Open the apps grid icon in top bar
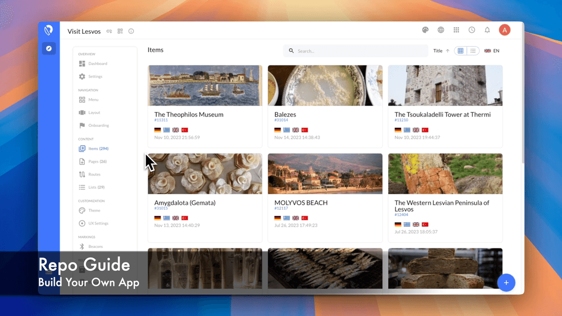Image resolution: width=562 pixels, height=316 pixels. tap(456, 30)
